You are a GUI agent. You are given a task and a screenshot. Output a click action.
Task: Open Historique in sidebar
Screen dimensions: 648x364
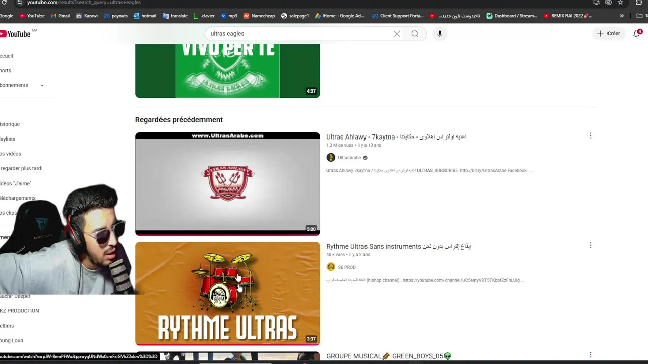(10, 124)
